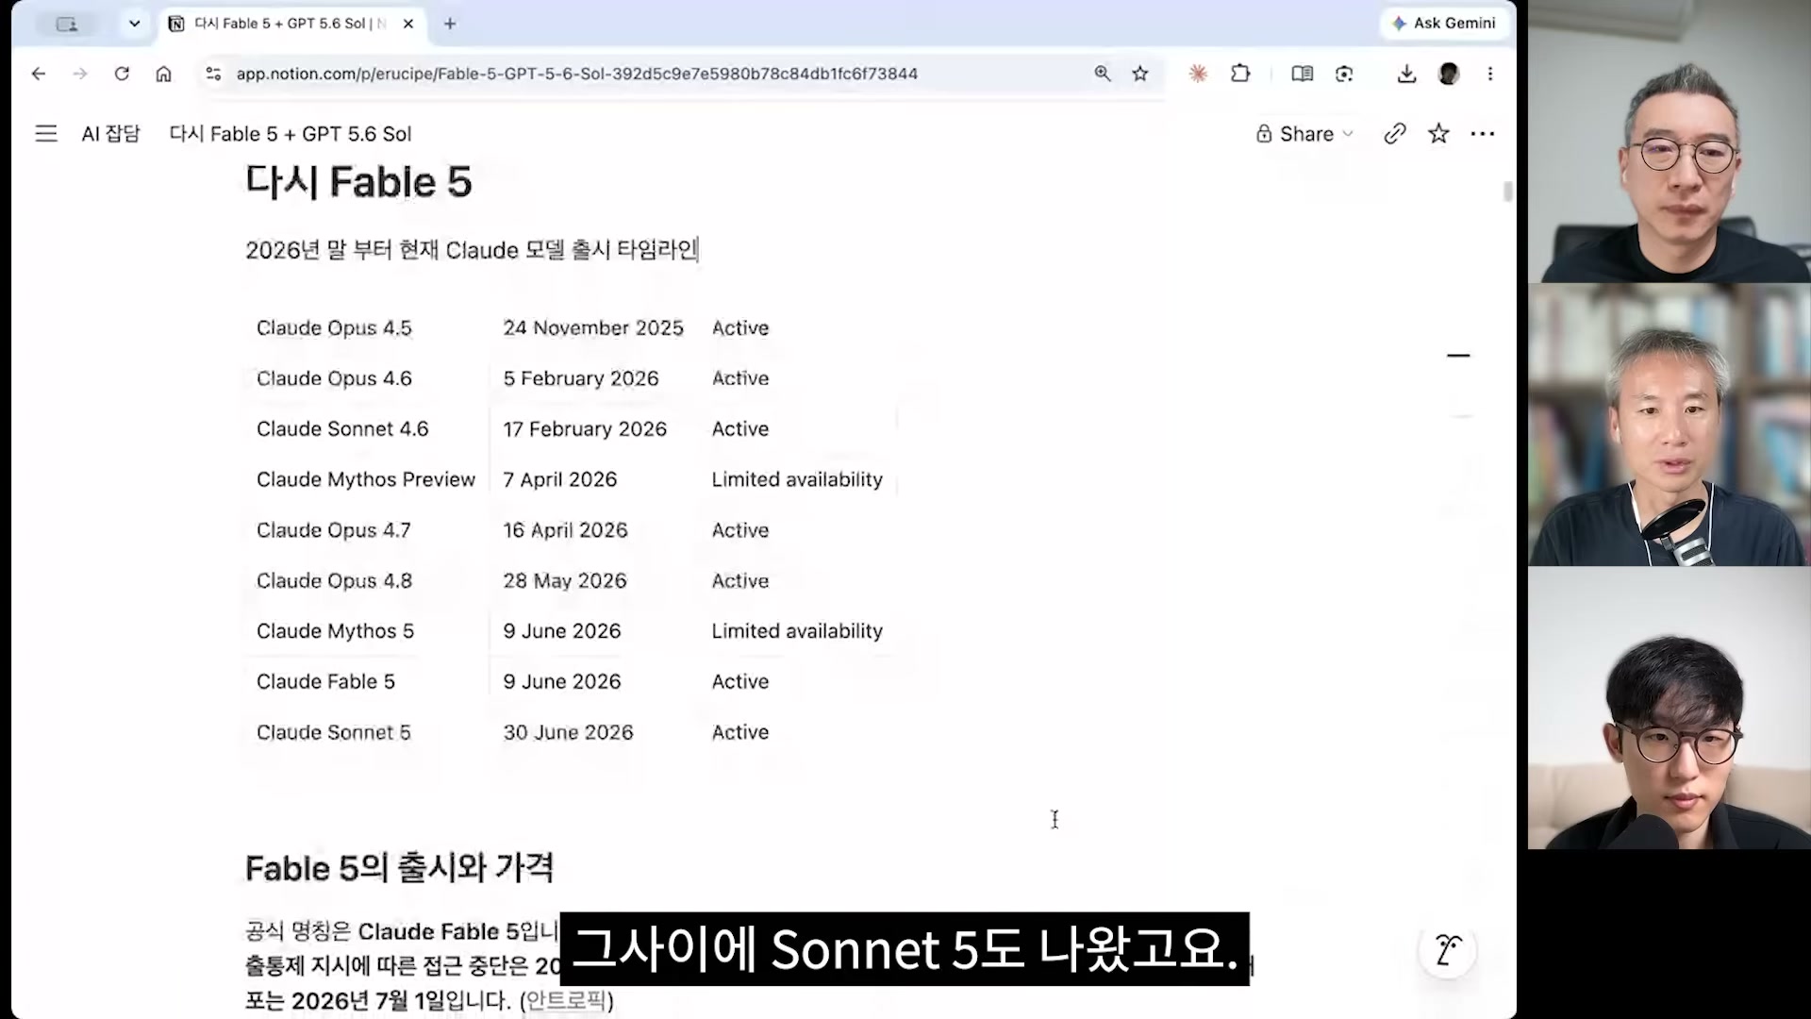The image size is (1811, 1019).
Task: Jump using the table of contents marker
Action: click(1458, 356)
